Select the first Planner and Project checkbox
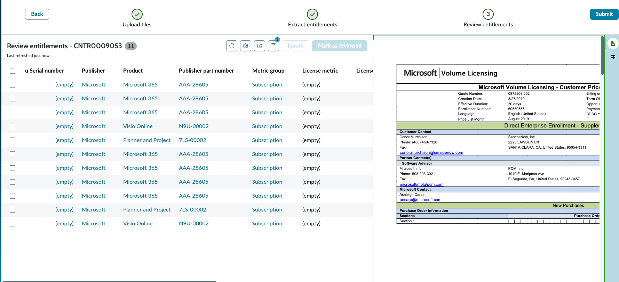This screenshot has width=619, height=282. point(13,140)
